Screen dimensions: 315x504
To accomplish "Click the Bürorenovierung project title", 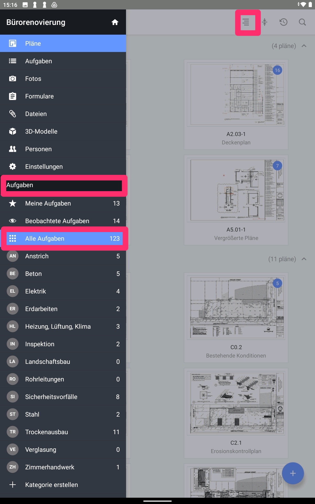I will [x=36, y=22].
